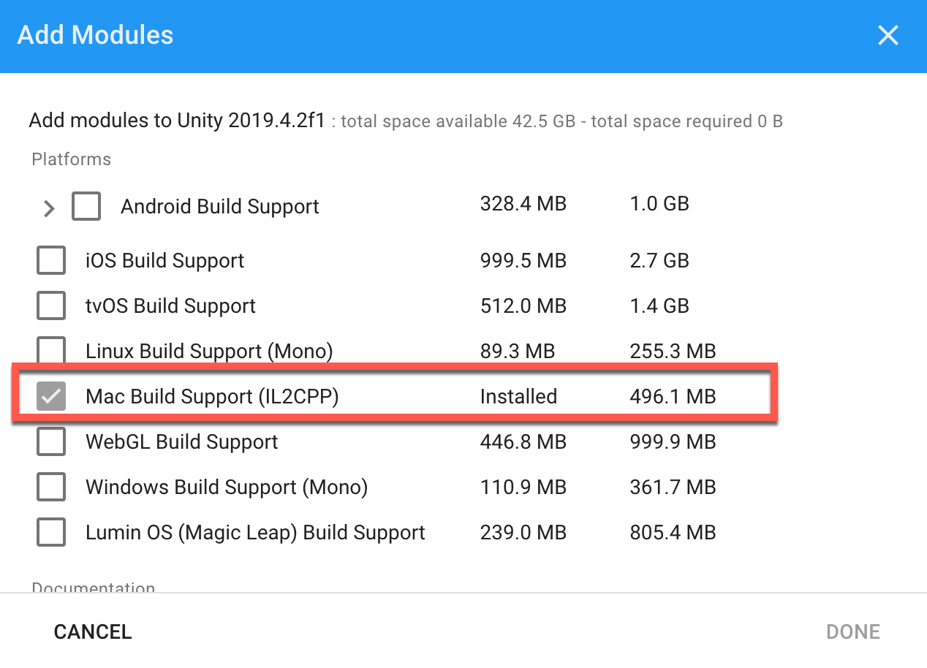Click the WebGL Build Support label
927x668 pixels.
coord(181,442)
